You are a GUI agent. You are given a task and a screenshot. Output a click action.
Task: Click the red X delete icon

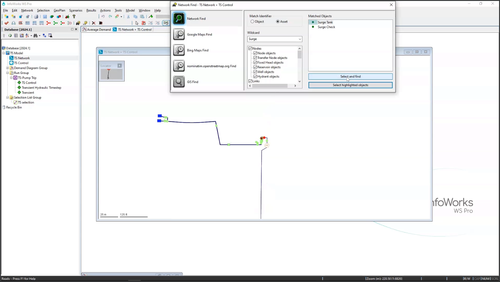pos(94,23)
